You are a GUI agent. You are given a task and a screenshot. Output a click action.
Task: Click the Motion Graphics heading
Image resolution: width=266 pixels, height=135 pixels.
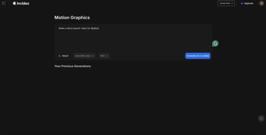tap(72, 18)
